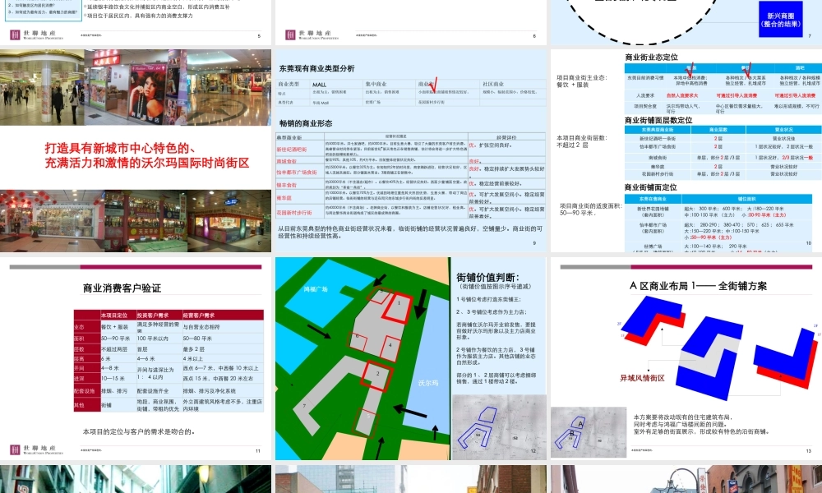Select slide 13 titled A区商业布局1 全街铺方案
This screenshot has height=493, width=822.
[686, 358]
